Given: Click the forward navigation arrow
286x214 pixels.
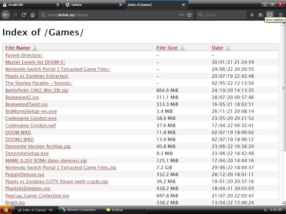Looking at the screenshot, I should 15,15.
